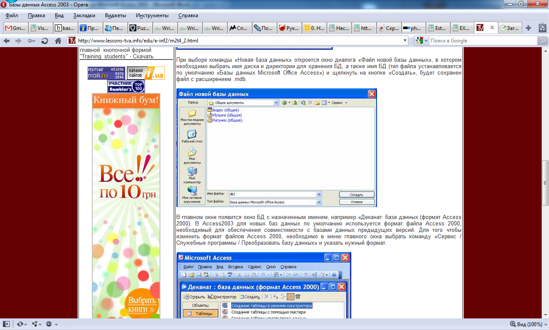Open the home page with the house icon
The image size is (549, 330).
click(x=58, y=41)
